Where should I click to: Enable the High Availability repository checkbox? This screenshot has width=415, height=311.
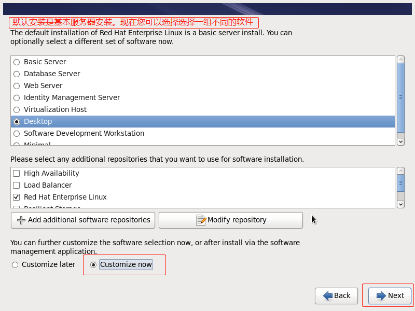click(17, 173)
